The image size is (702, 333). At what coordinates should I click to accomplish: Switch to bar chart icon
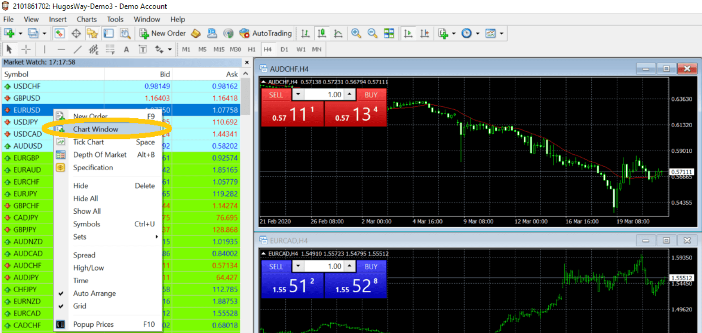(306, 33)
